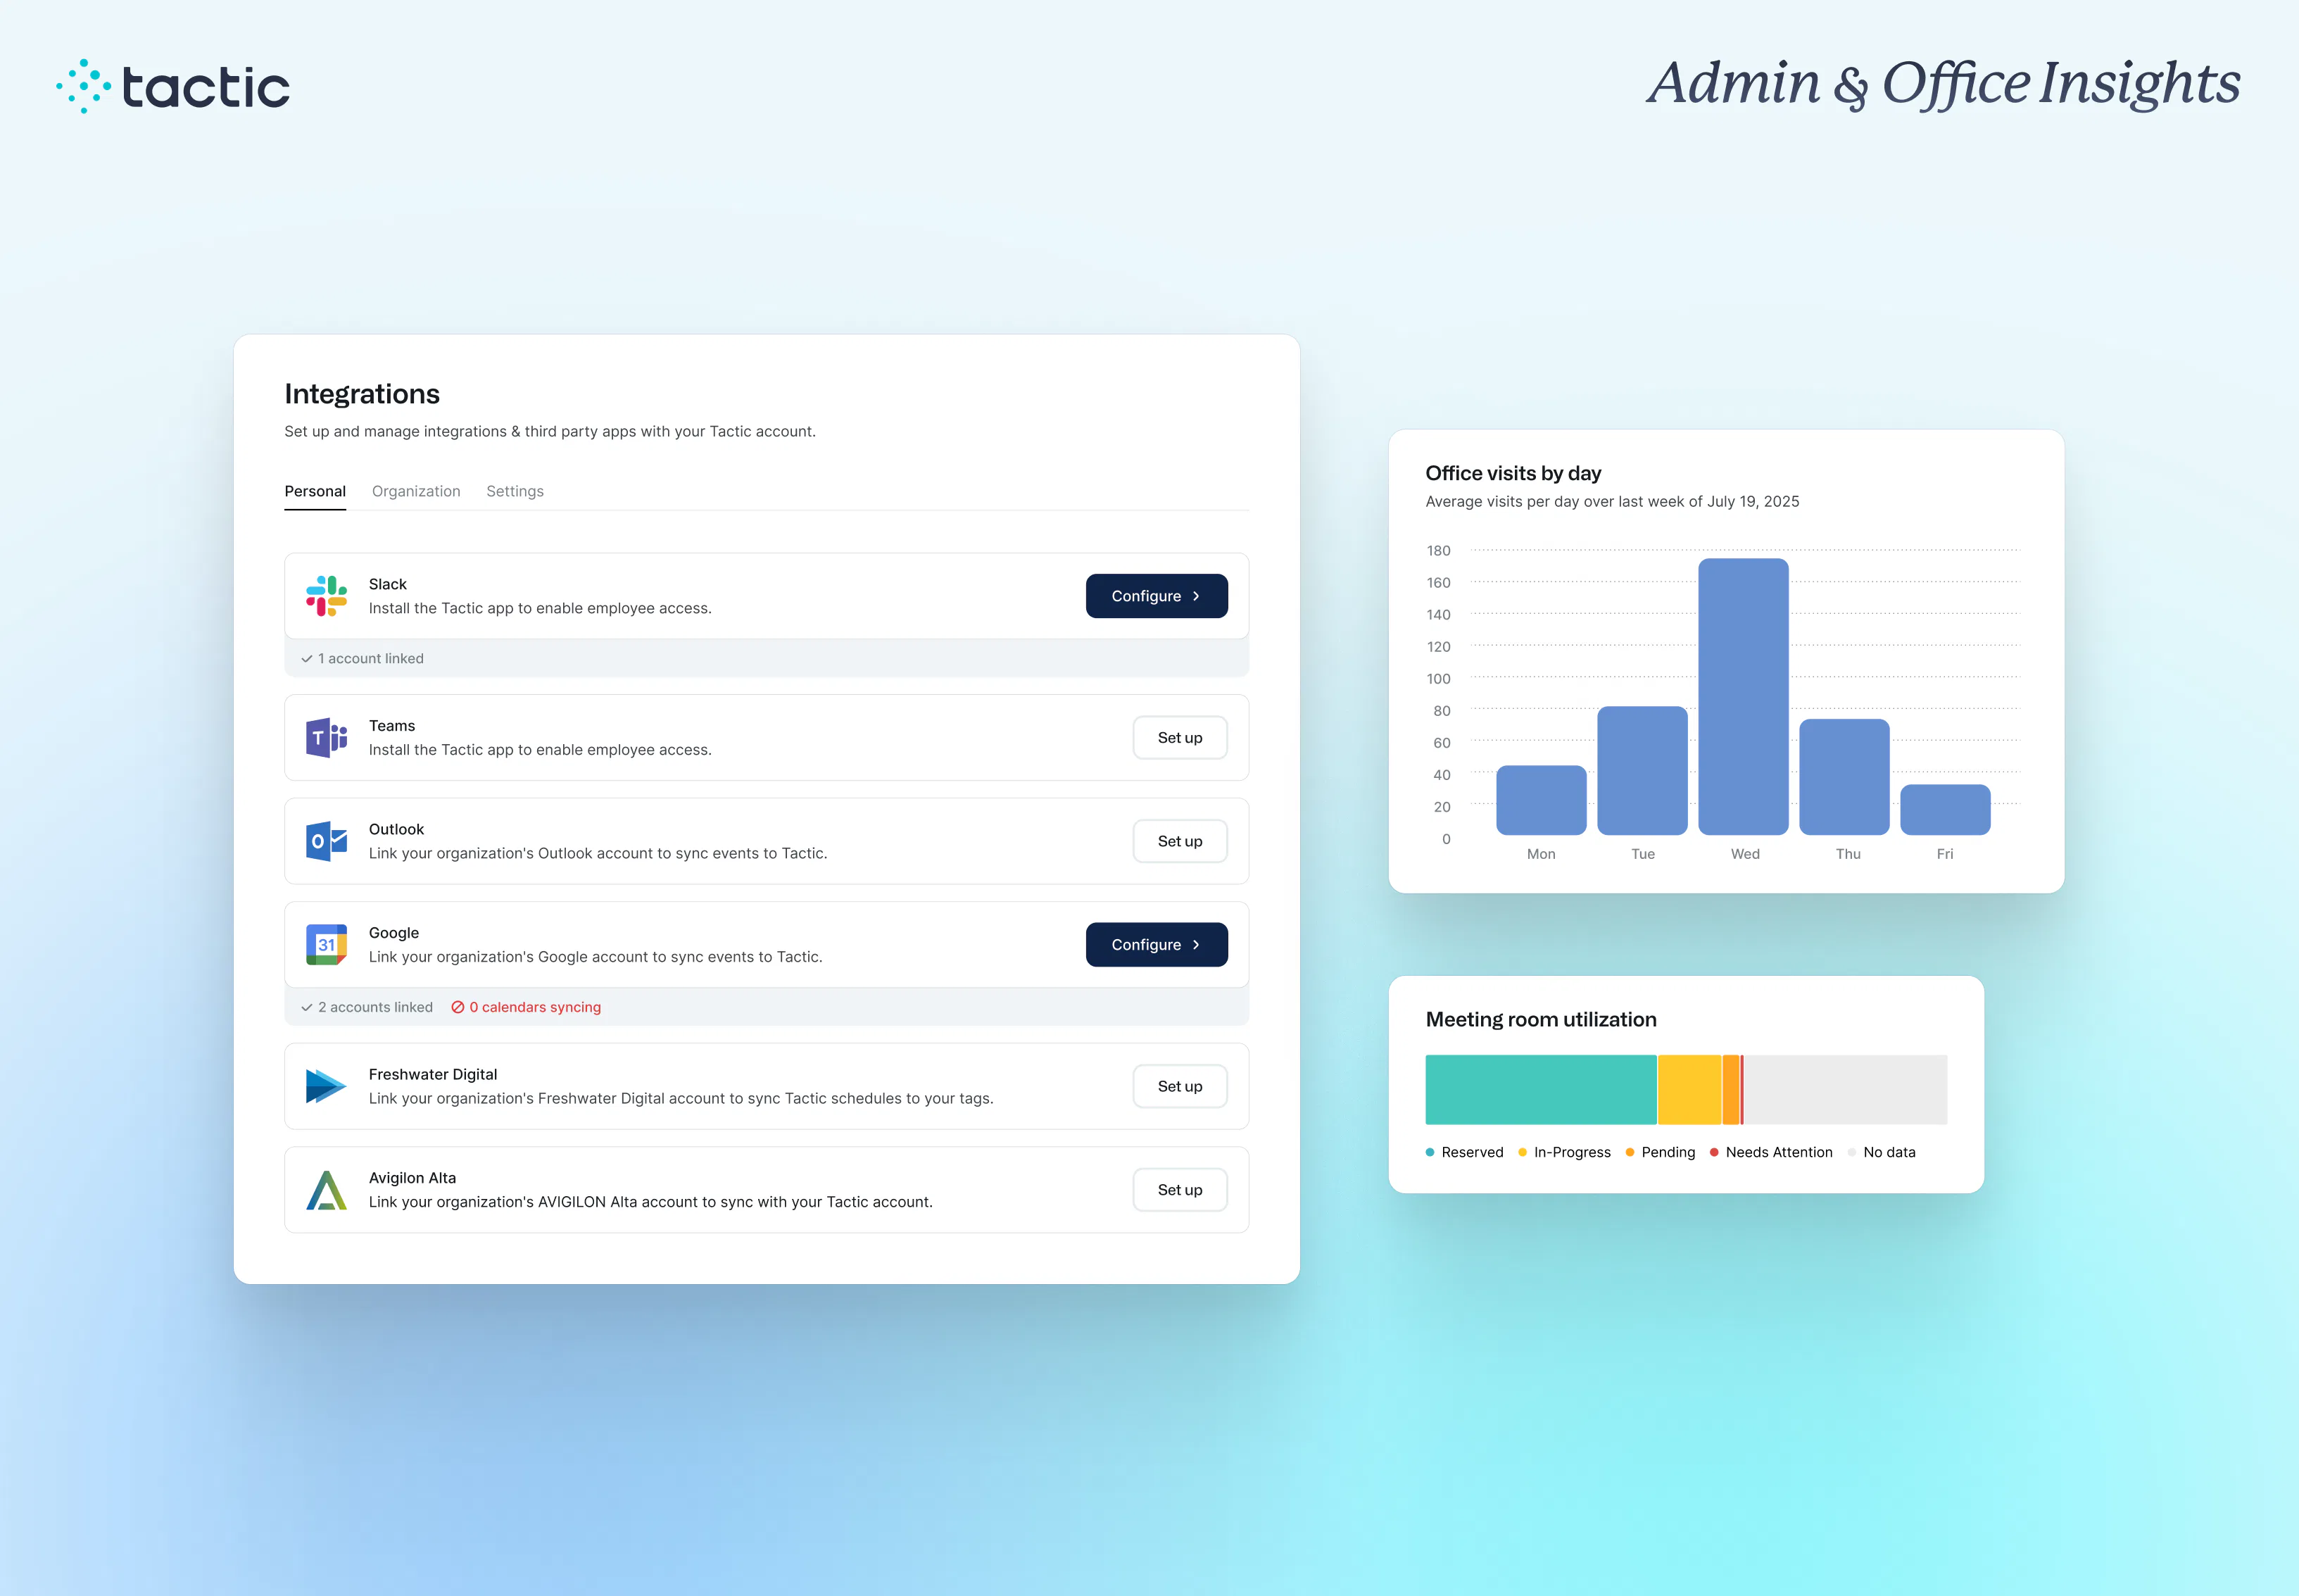Click the red blocked icon by calendars syncing
This screenshot has height=1596, width=2299.
point(458,1007)
